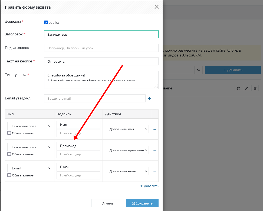Mark the Промокод field as Обязательное
263x211 pixels.
[x=9, y=154]
